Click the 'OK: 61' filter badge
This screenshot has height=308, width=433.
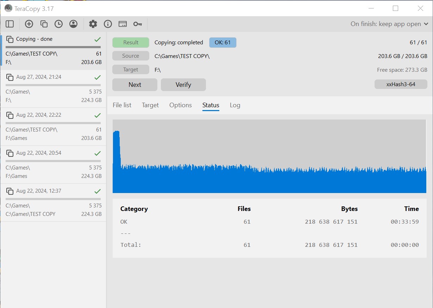223,43
